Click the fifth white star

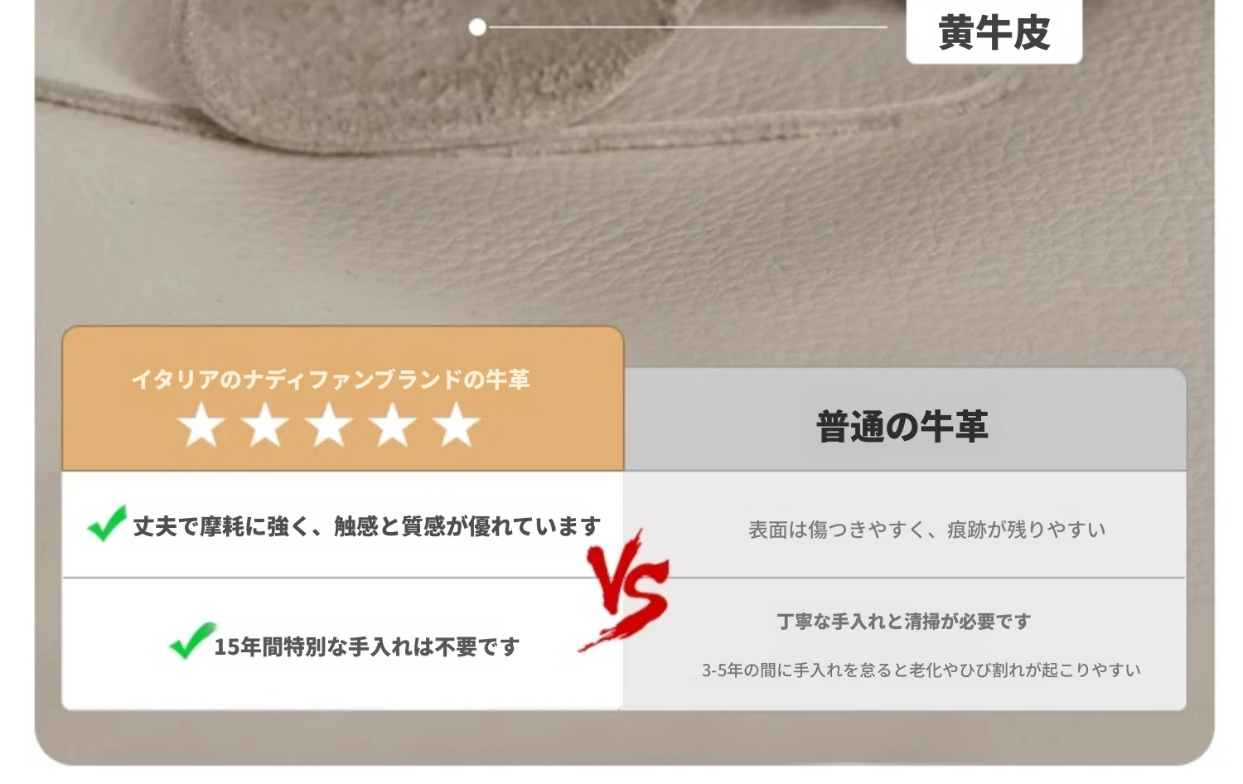pos(457,424)
